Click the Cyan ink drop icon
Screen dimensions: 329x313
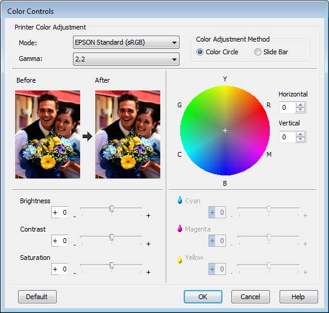180,200
